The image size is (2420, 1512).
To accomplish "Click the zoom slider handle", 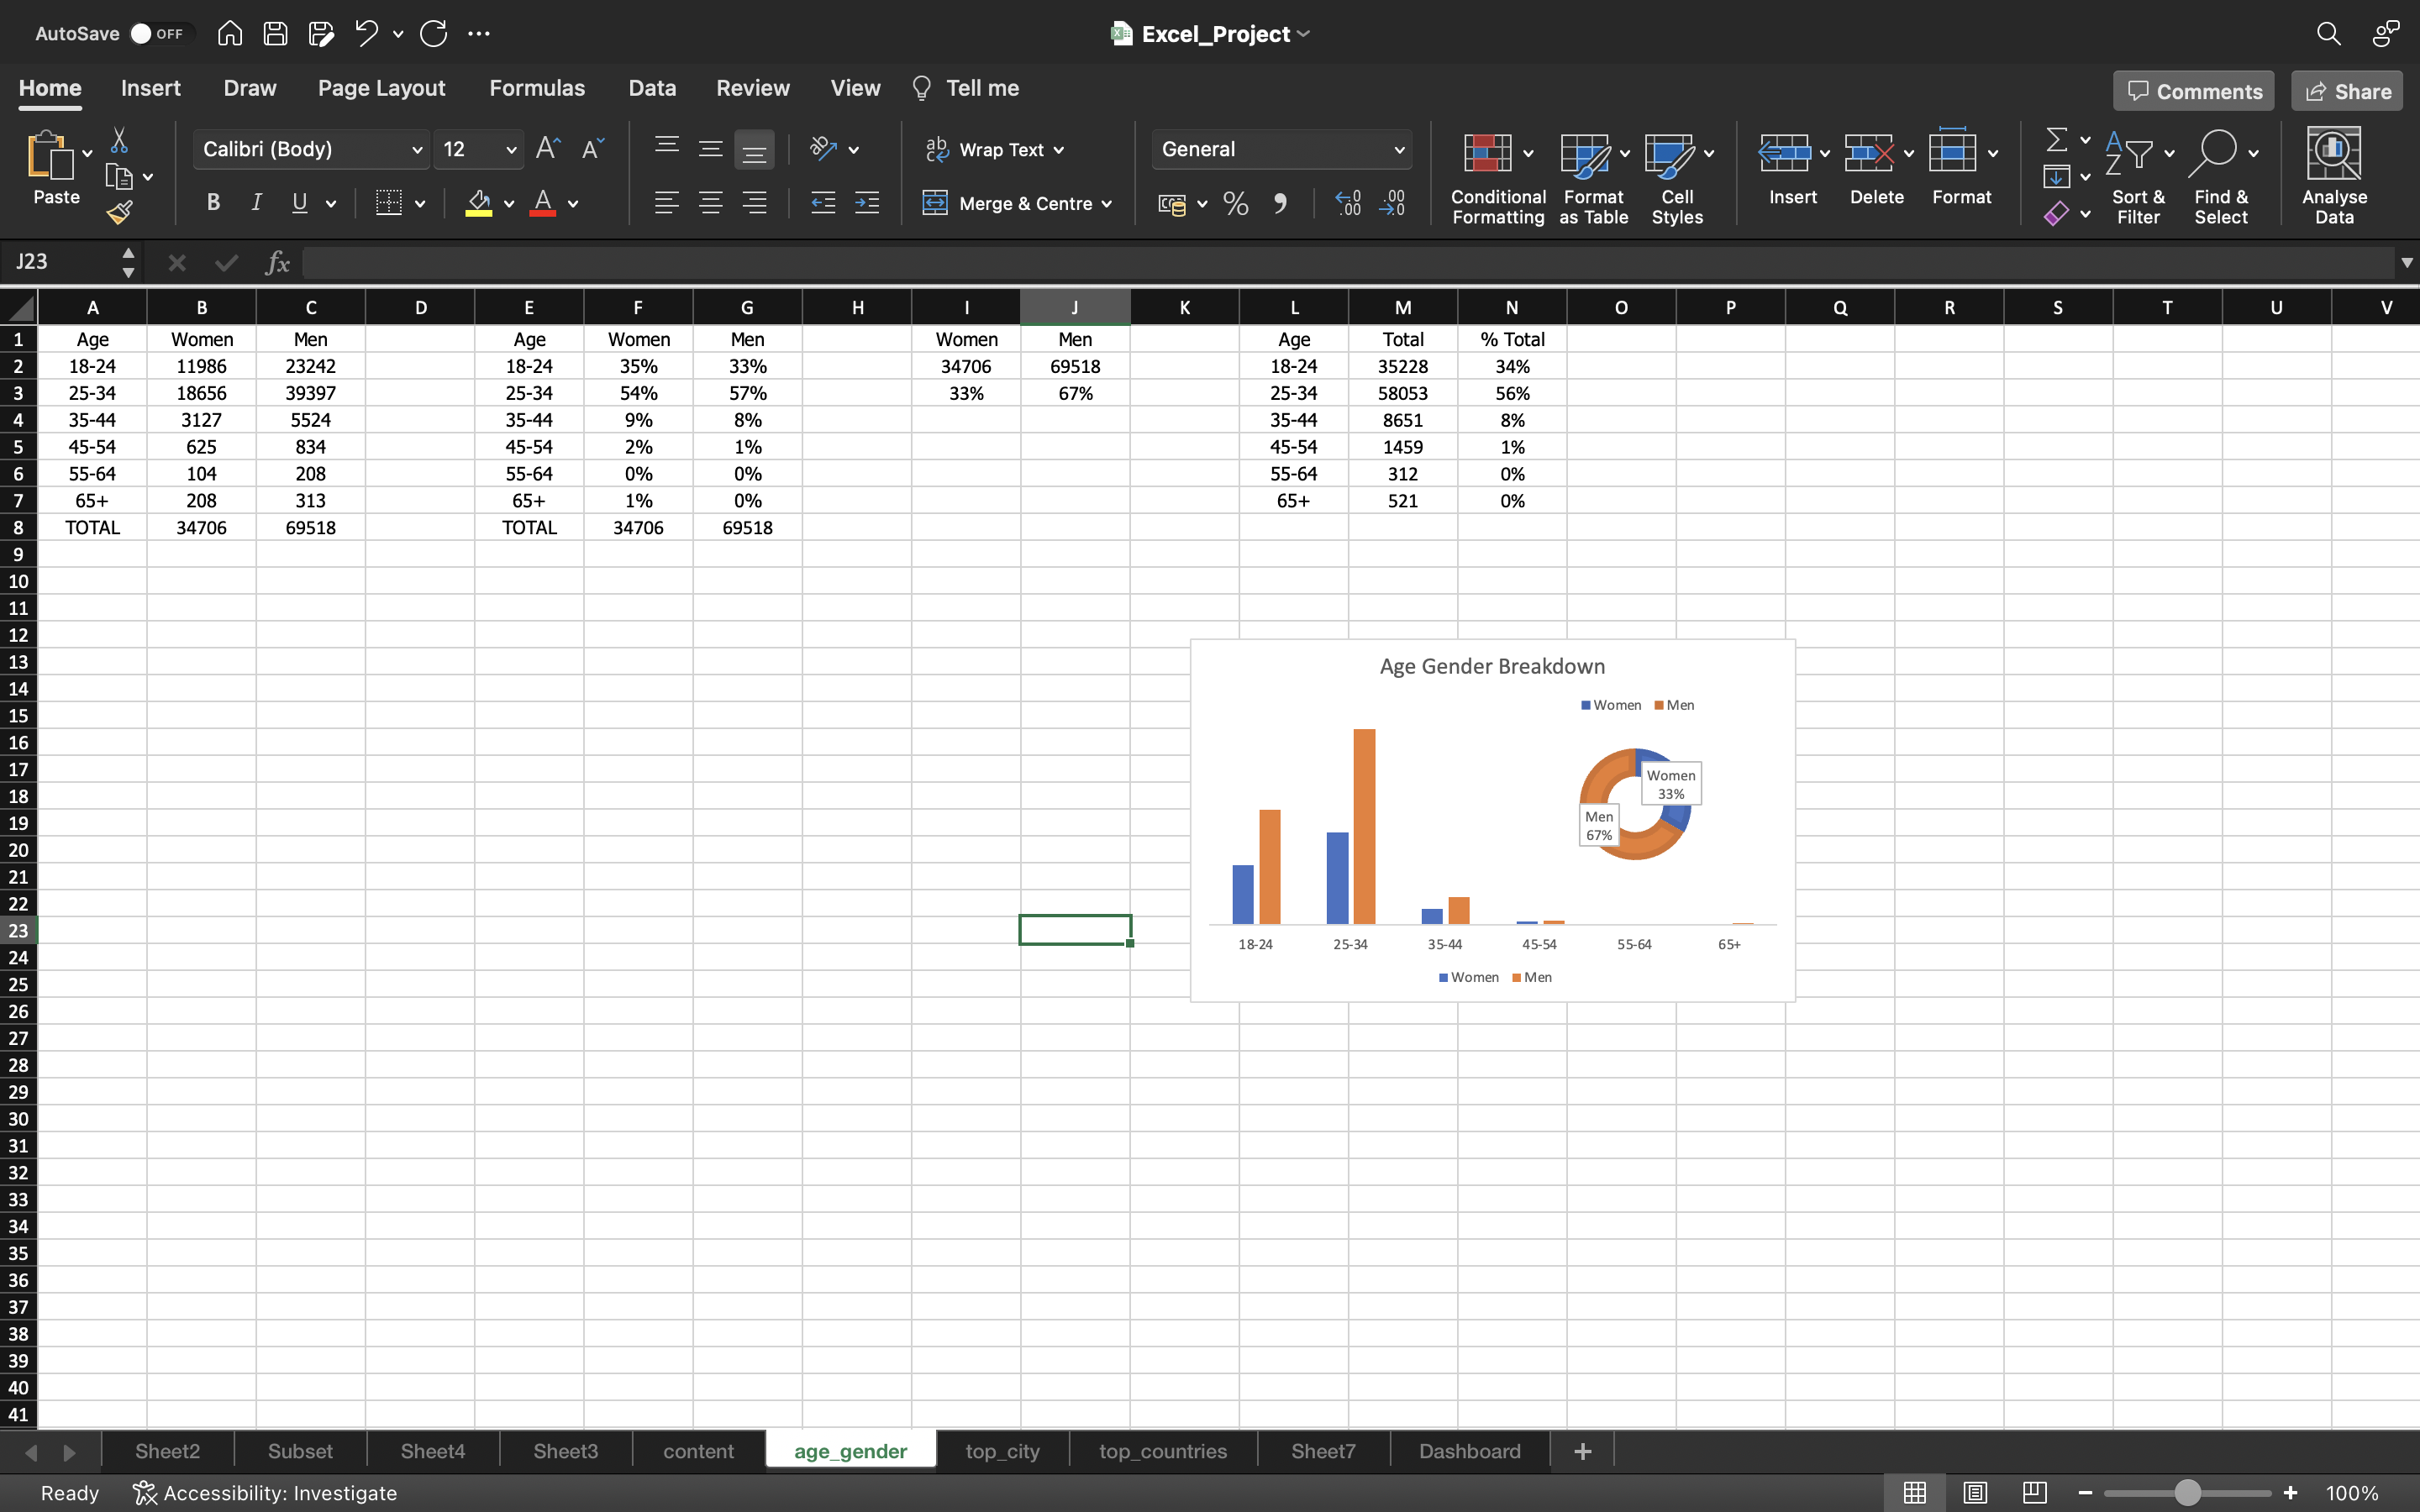I will tap(2187, 1493).
